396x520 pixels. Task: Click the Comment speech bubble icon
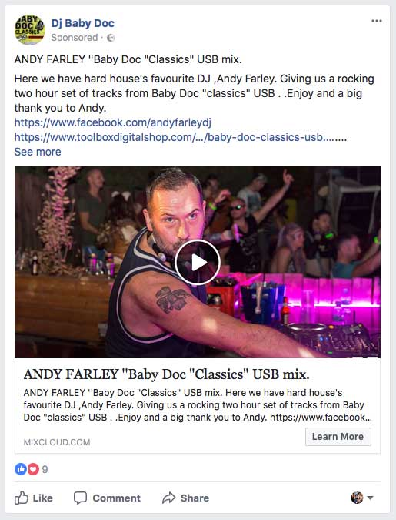tap(80, 498)
